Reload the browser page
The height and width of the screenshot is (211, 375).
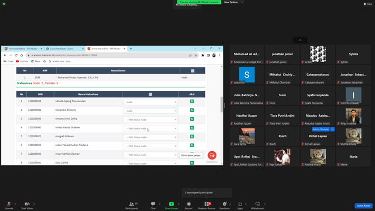[16, 55]
